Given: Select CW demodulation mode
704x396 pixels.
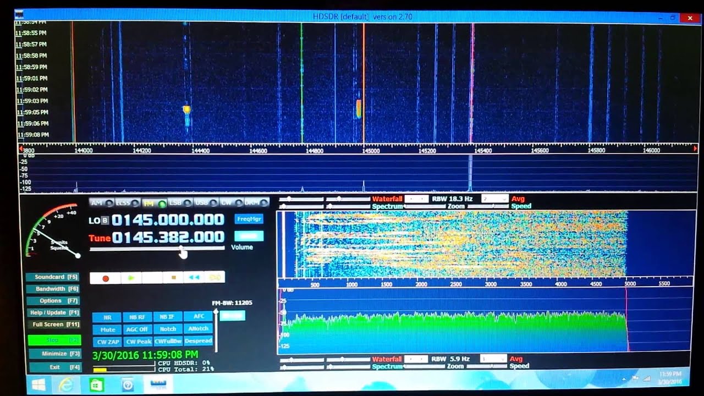Looking at the screenshot, I should (x=230, y=203).
